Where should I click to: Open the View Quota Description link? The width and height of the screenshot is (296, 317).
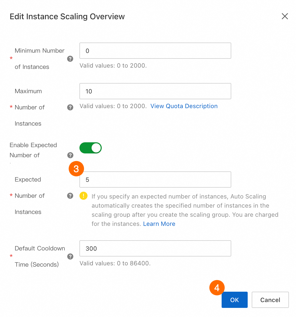[x=184, y=106]
